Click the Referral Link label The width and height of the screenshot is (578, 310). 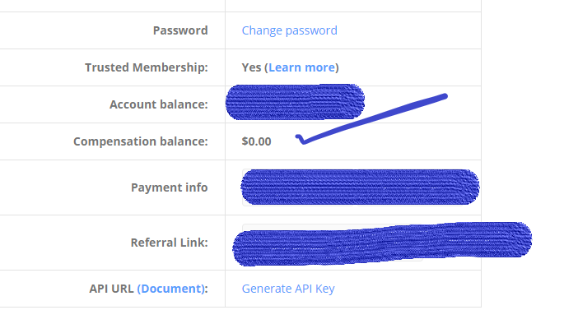point(169,243)
